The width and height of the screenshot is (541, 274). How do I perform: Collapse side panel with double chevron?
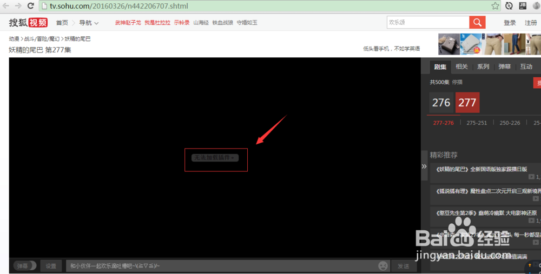point(424,166)
